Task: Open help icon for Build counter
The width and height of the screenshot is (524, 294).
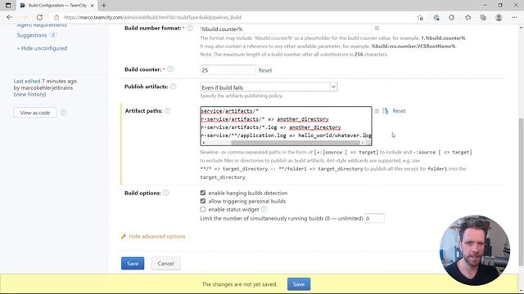Action: point(170,69)
